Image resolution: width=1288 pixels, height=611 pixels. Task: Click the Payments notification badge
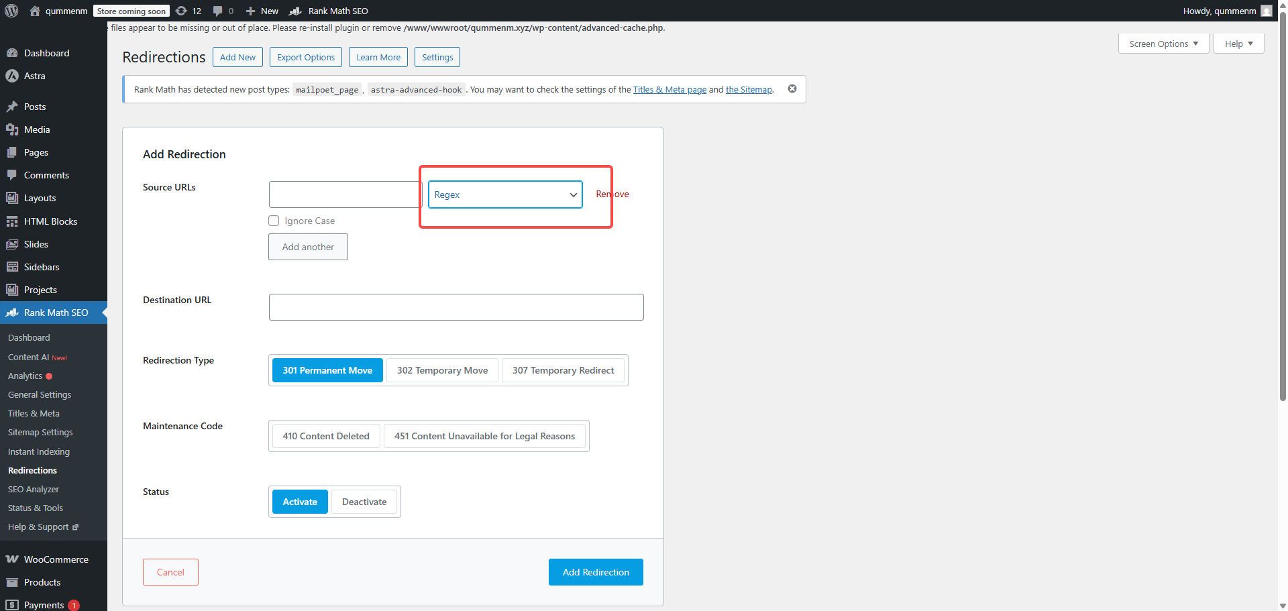pyautogui.click(x=74, y=605)
